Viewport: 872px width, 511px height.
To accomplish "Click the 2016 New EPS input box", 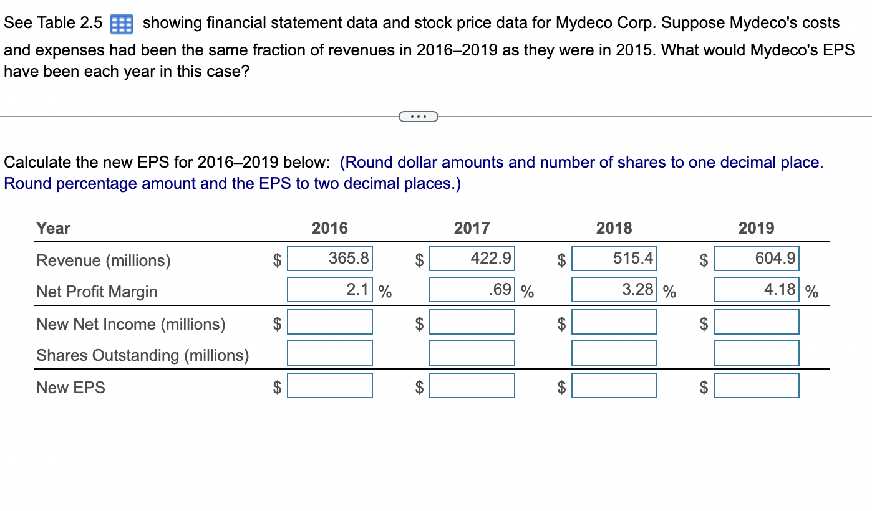I will tap(329, 385).
